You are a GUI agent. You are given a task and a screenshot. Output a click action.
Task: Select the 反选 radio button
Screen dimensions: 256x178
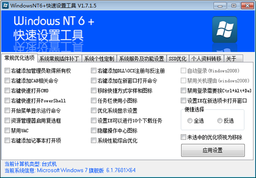click(x=220, y=121)
